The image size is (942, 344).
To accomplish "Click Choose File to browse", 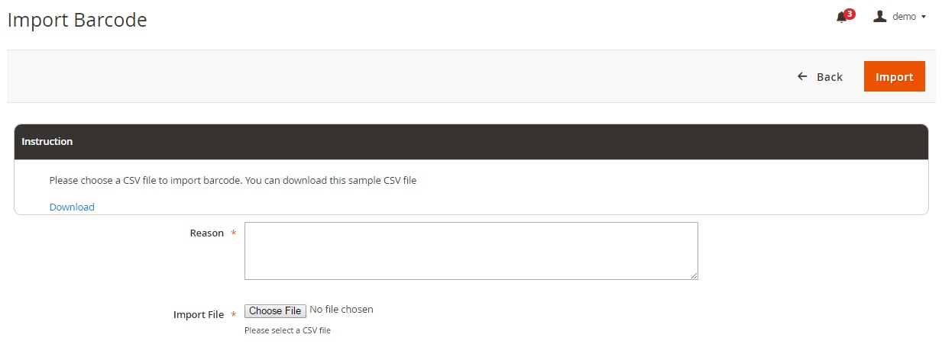I will tap(275, 310).
